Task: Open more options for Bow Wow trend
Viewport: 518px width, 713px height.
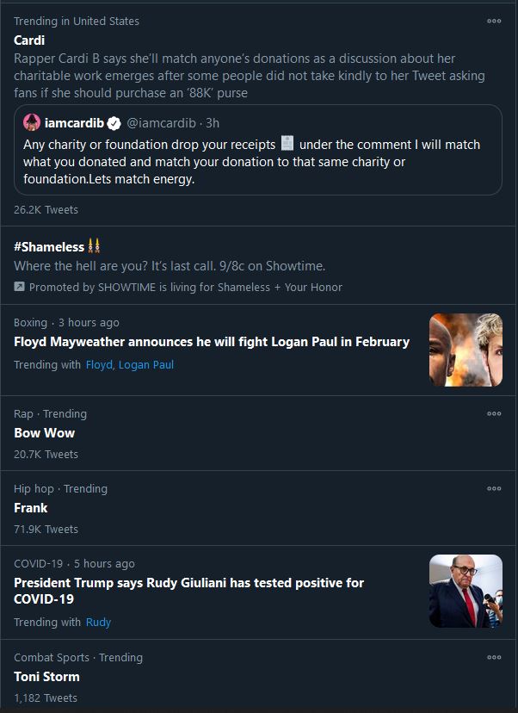Action: [x=494, y=413]
